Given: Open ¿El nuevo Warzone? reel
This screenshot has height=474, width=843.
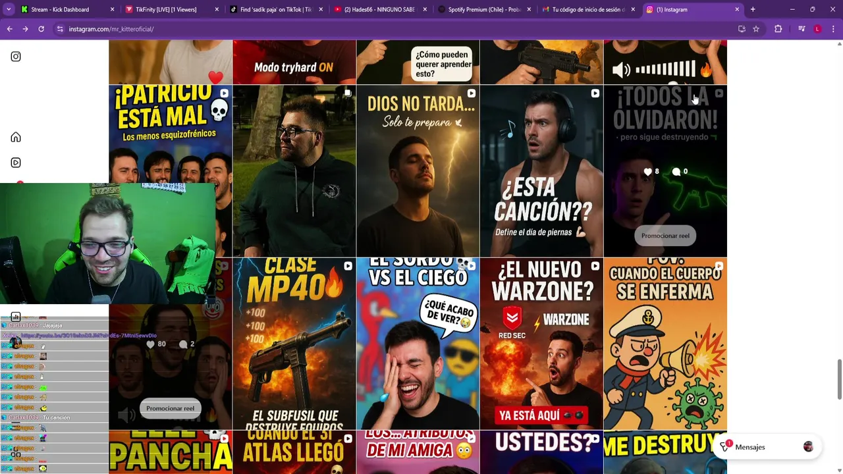Looking at the screenshot, I should tap(541, 344).
